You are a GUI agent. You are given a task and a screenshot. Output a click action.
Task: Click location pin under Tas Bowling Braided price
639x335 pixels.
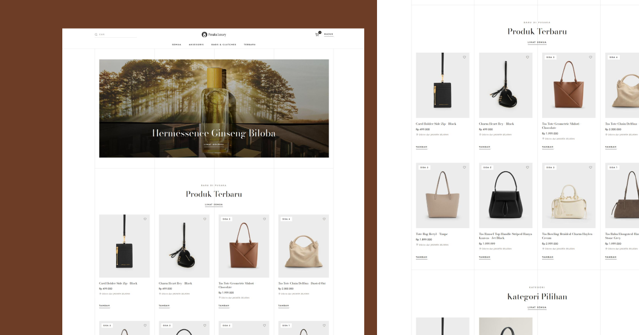(543, 248)
